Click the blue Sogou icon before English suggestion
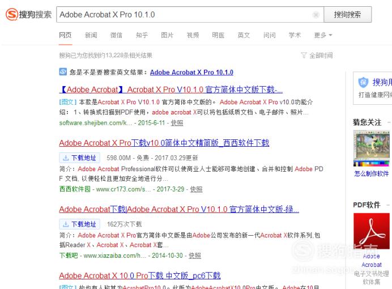Screen dimensions: 392x289 coord(63,72)
